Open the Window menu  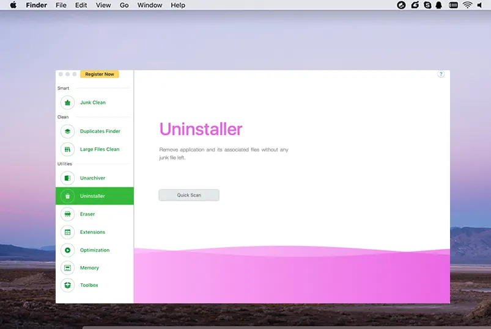click(150, 5)
